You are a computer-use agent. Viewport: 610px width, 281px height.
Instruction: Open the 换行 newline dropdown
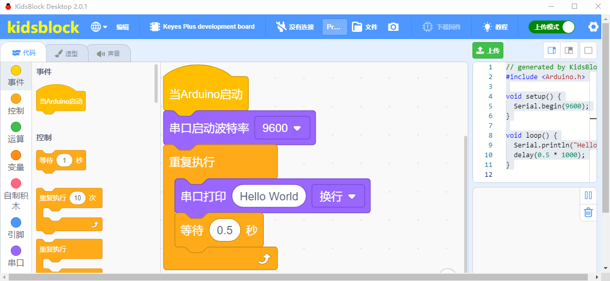point(338,196)
